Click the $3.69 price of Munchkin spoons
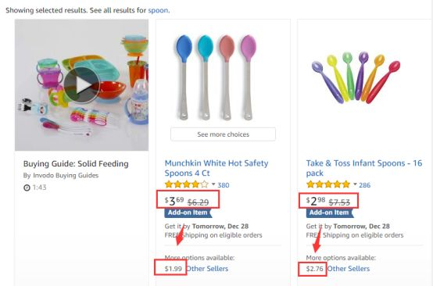The image size is (433, 286). 174,202
